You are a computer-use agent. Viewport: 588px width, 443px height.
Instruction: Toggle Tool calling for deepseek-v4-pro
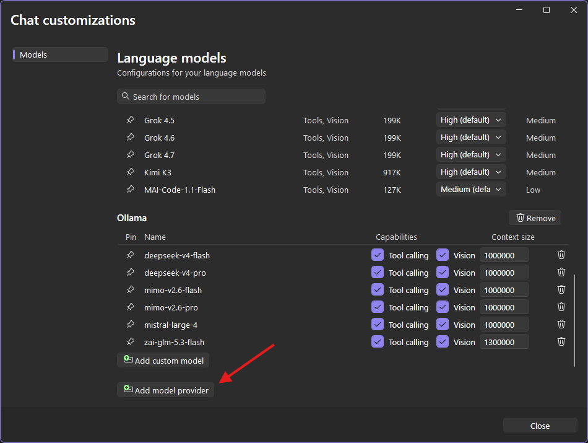coord(378,272)
